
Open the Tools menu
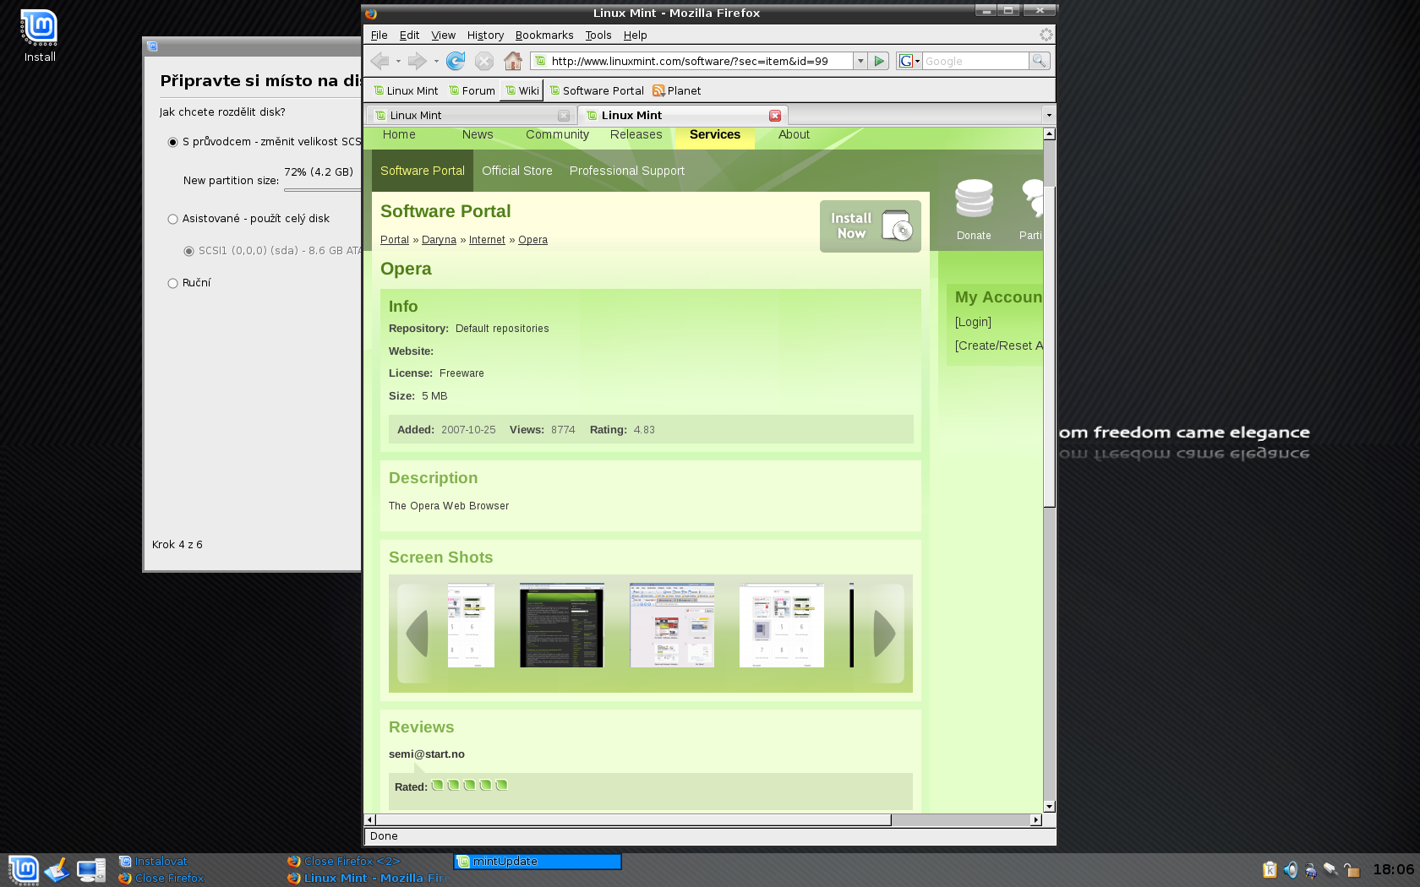pos(598,35)
